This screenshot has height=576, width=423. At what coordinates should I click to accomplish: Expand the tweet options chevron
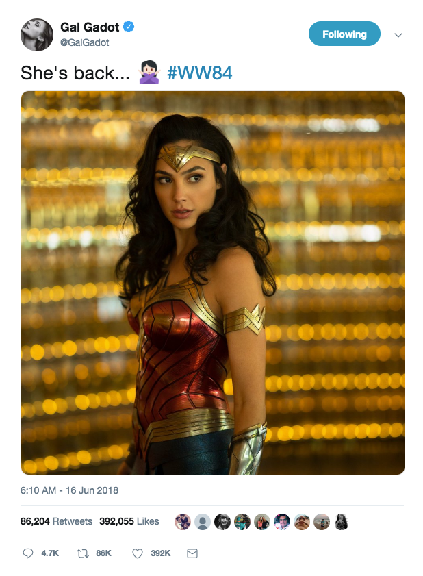click(x=398, y=35)
